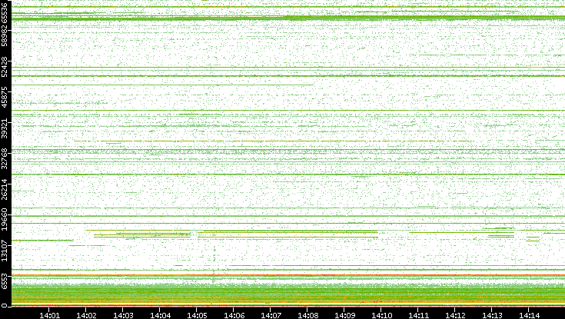Select the 14:03 tick on time axis
The height and width of the screenshot is (319, 565).
pyautogui.click(x=123, y=314)
